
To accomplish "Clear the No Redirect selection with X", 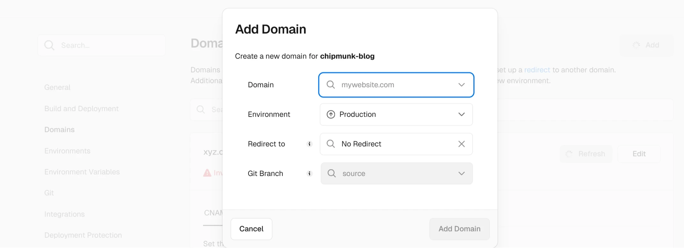I will pos(461,144).
